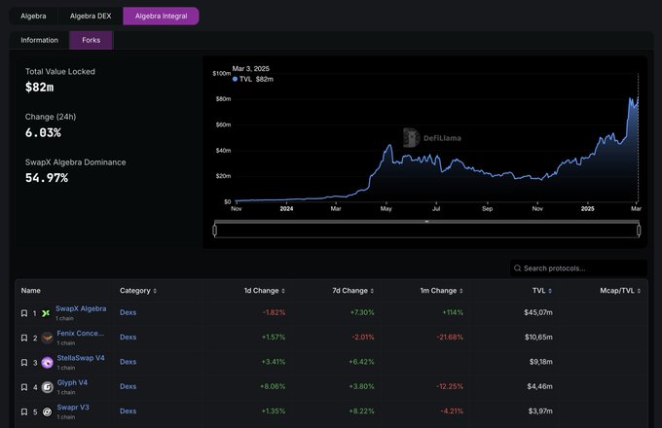Image resolution: width=662 pixels, height=428 pixels.
Task: Select the Algebra Integral tab
Action: coord(161,16)
